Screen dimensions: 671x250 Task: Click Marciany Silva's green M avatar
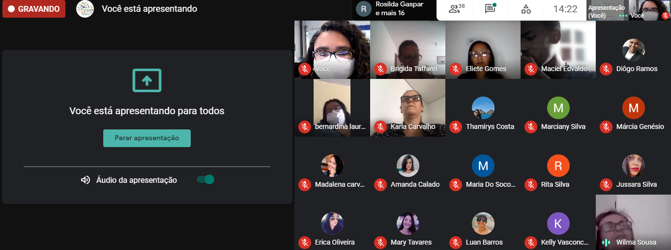[558, 108]
